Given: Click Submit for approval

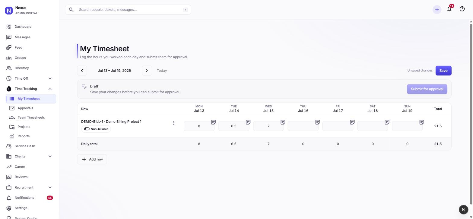Looking at the screenshot, I should point(427,89).
